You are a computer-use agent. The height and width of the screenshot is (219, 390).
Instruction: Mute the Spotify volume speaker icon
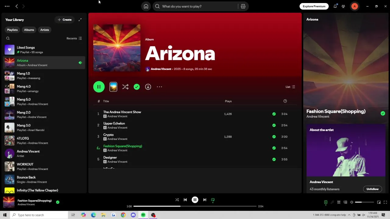point(352,202)
